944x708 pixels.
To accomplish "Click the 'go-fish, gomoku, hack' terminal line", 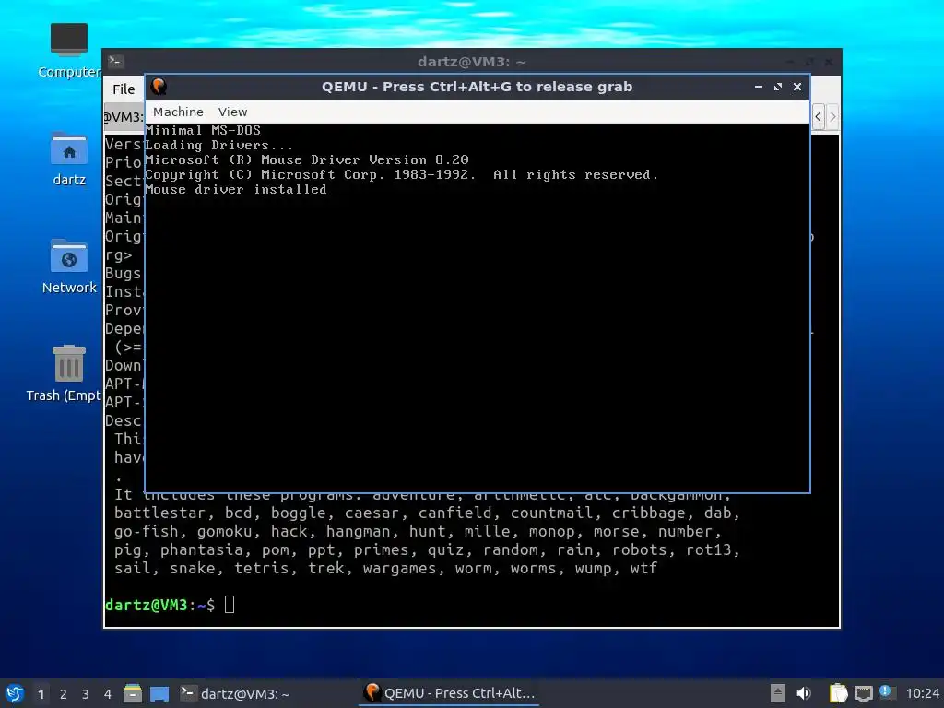I will click(x=418, y=532).
